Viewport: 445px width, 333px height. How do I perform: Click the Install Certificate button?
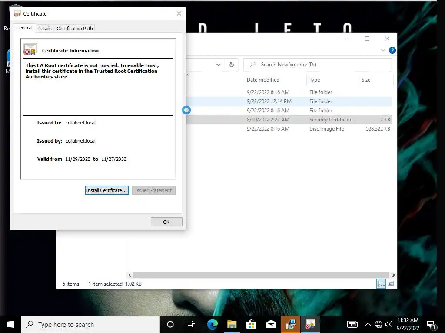[107, 190]
